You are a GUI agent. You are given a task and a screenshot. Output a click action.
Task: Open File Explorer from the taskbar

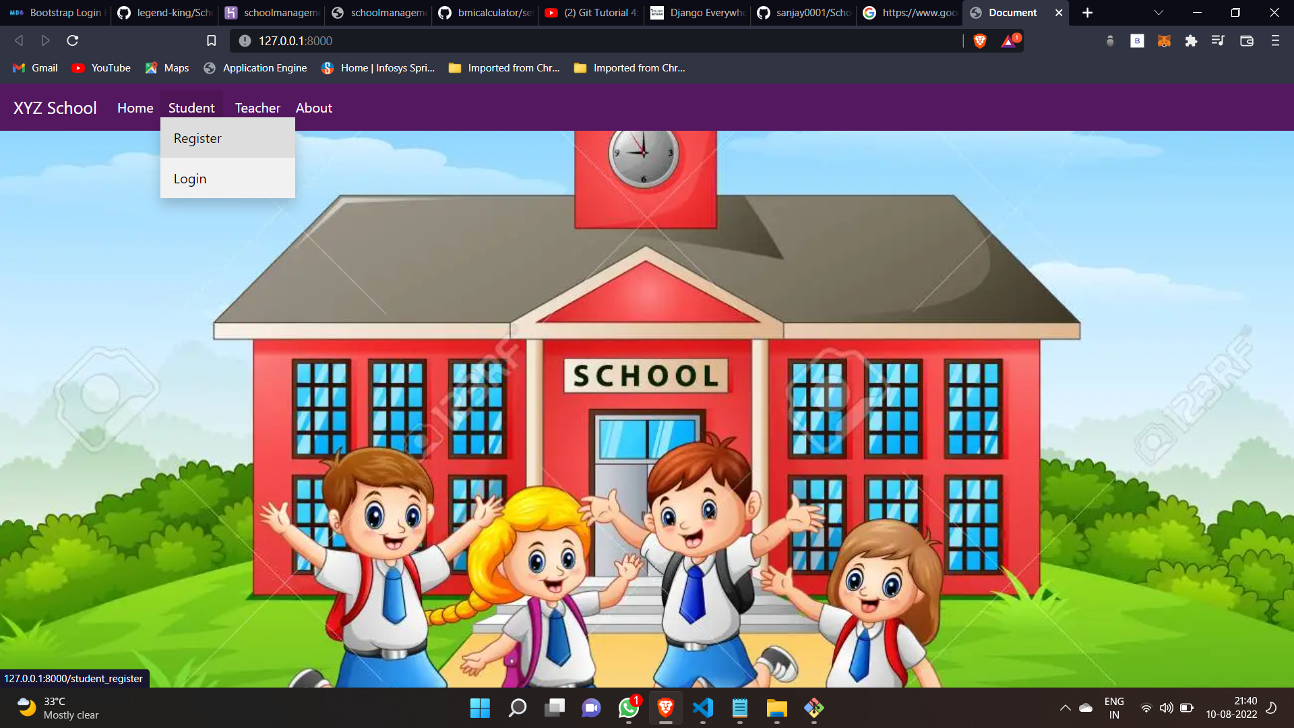pyautogui.click(x=776, y=708)
